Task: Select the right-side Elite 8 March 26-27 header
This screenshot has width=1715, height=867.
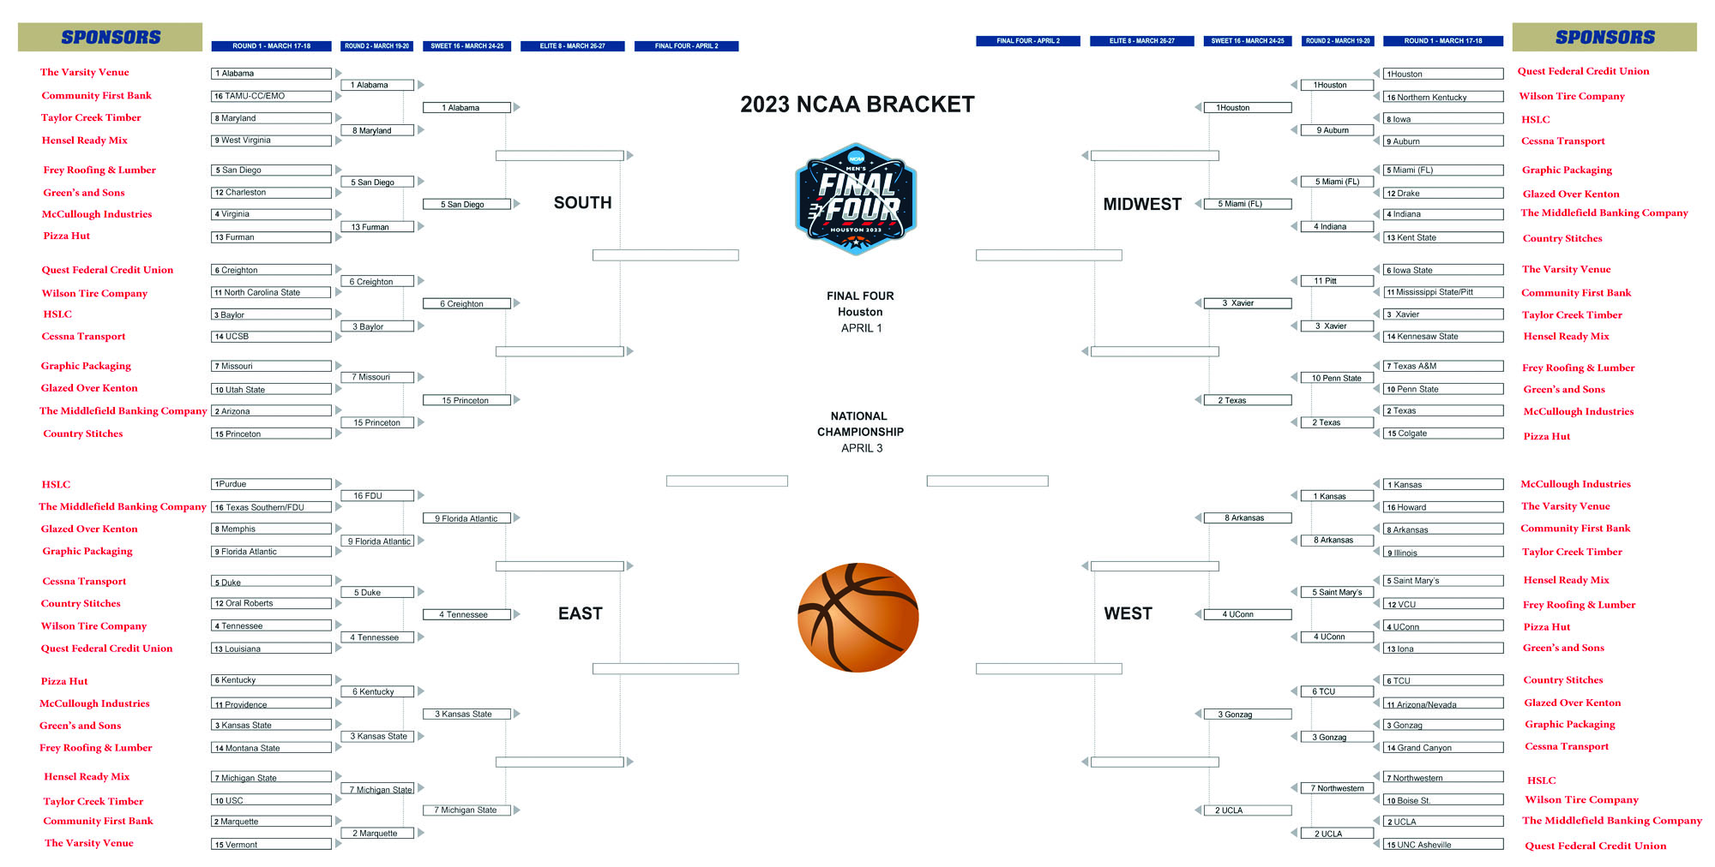Action: tap(1141, 41)
